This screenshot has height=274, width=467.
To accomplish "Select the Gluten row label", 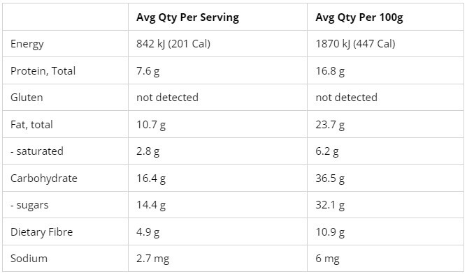I will tap(27, 98).
